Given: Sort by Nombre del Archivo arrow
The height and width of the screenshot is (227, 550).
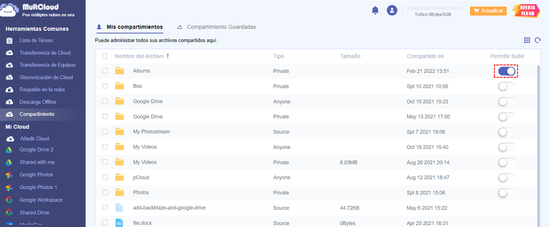Looking at the screenshot, I should point(168,56).
